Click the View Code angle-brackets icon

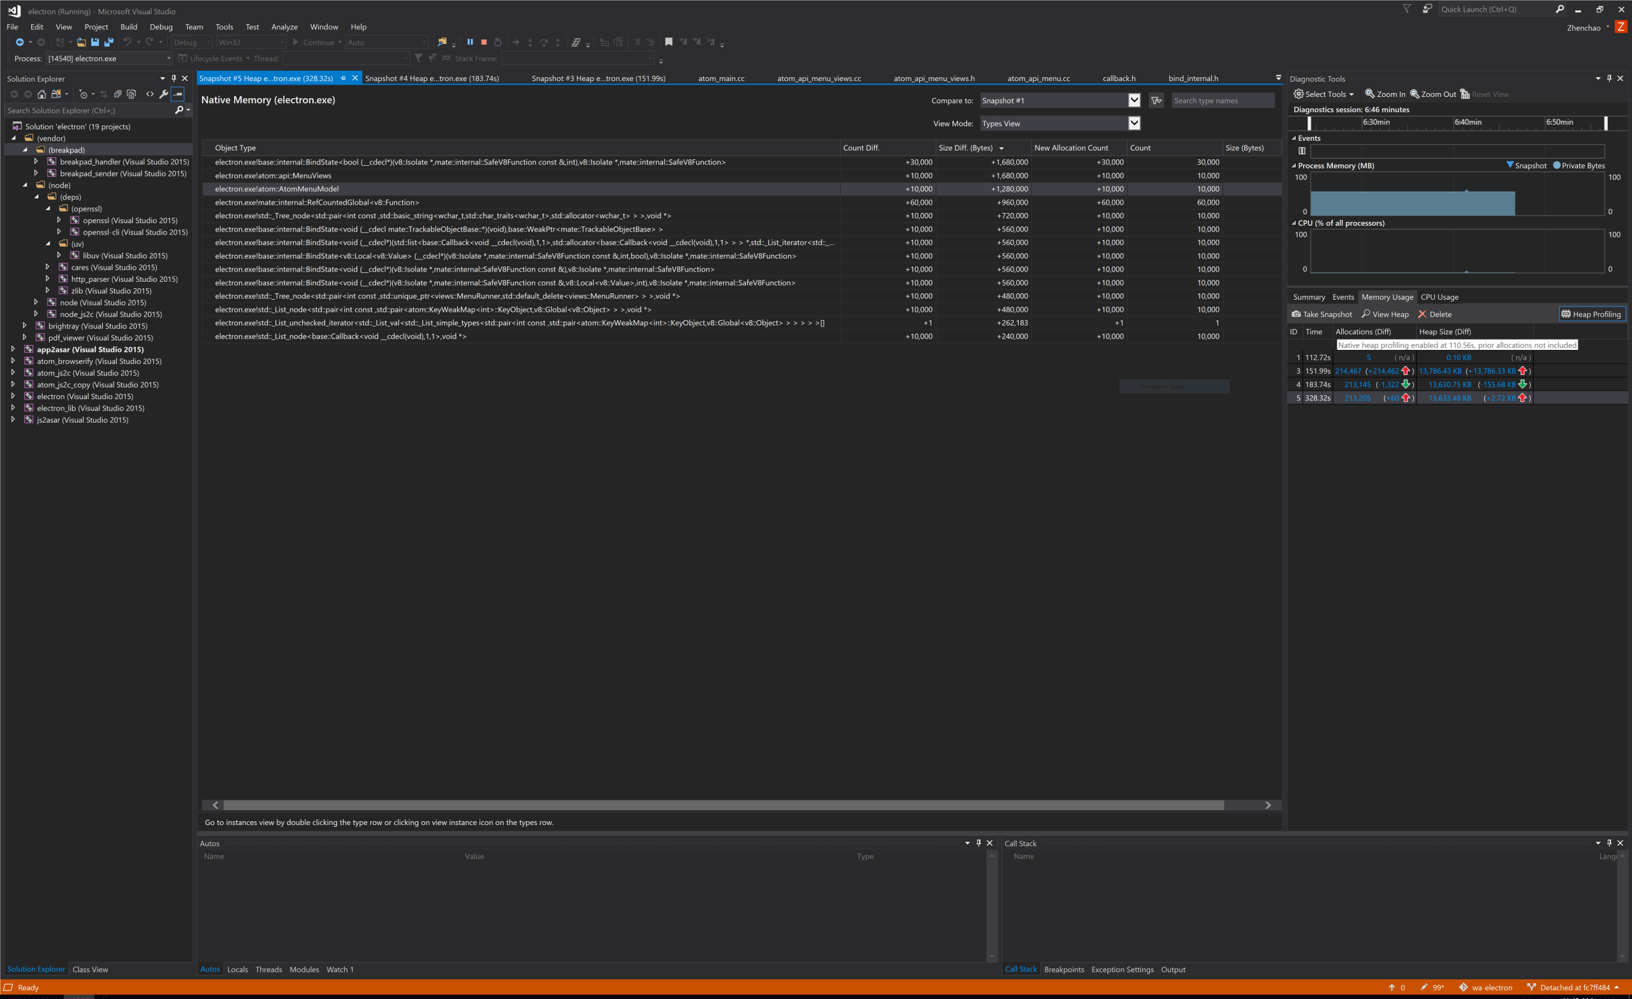click(x=150, y=94)
